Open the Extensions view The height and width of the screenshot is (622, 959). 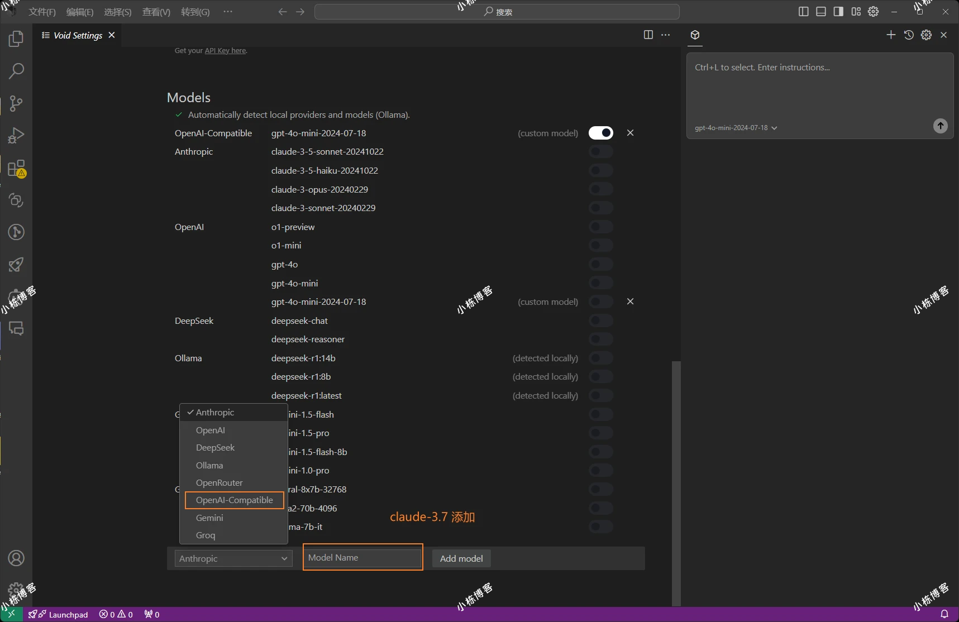click(x=16, y=168)
